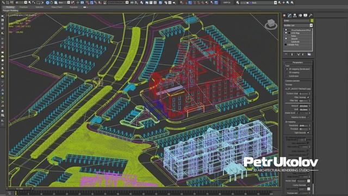Toggle Filter texmap checkbox
348x196 pixels.
click(308, 97)
